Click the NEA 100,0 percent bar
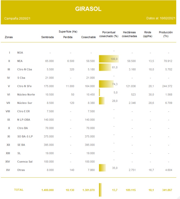 click(x=109, y=59)
